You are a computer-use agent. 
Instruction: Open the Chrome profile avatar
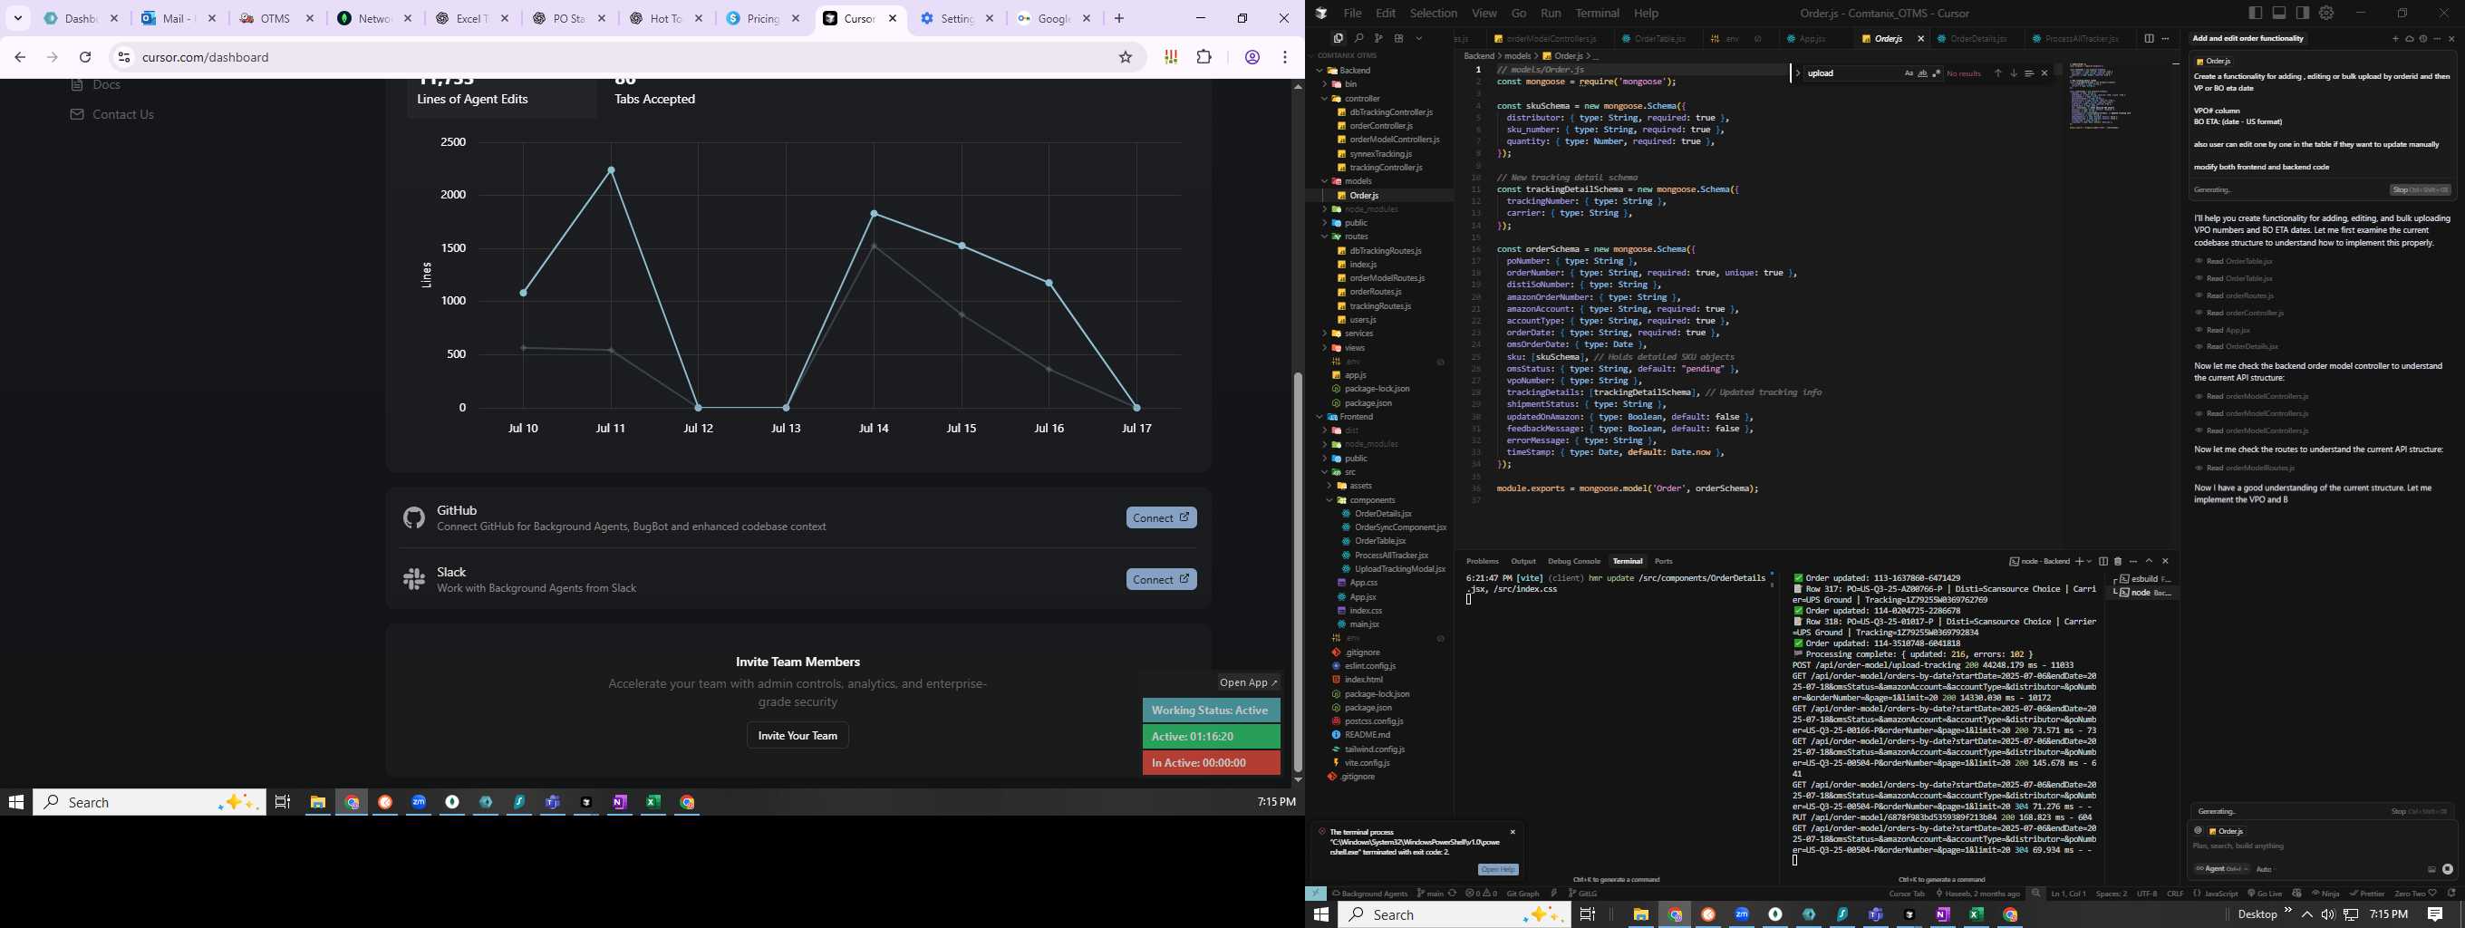[x=1252, y=57]
